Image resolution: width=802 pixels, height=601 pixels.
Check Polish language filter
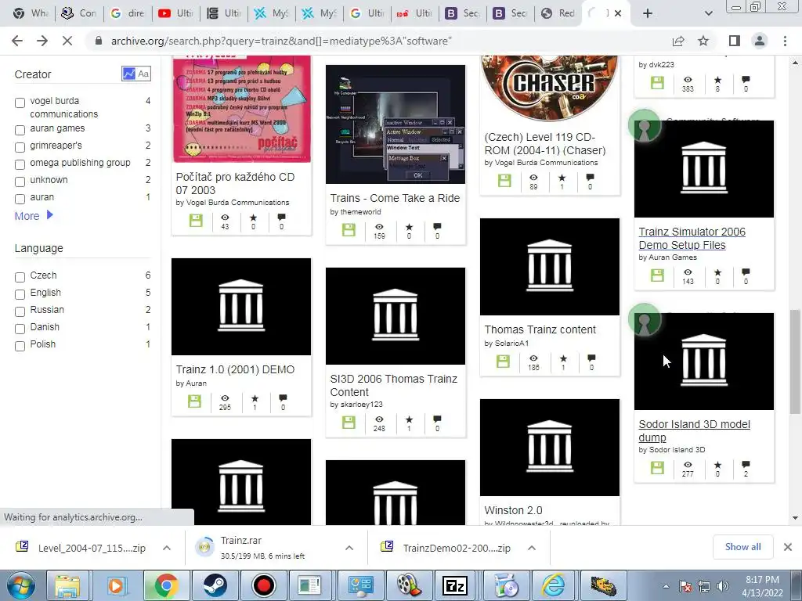(20, 346)
